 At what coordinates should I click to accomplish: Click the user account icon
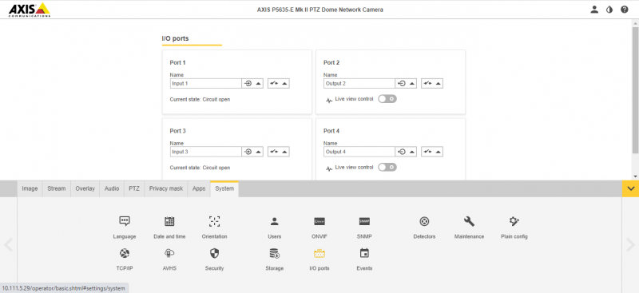pos(594,10)
